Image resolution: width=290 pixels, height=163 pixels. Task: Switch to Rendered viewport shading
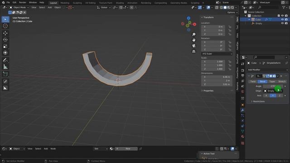point(232,8)
